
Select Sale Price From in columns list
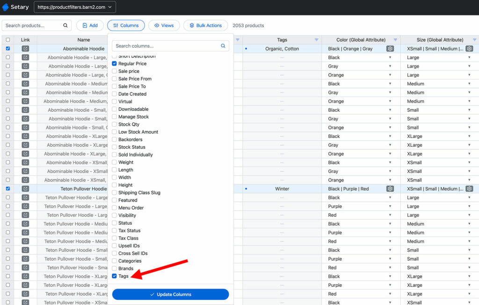[135, 78]
